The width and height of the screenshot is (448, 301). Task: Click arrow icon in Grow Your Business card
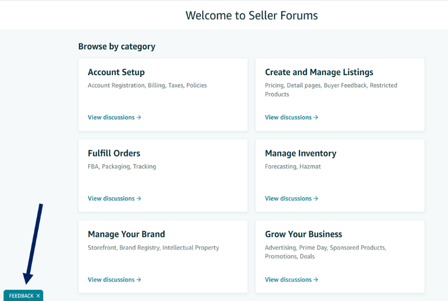click(316, 280)
